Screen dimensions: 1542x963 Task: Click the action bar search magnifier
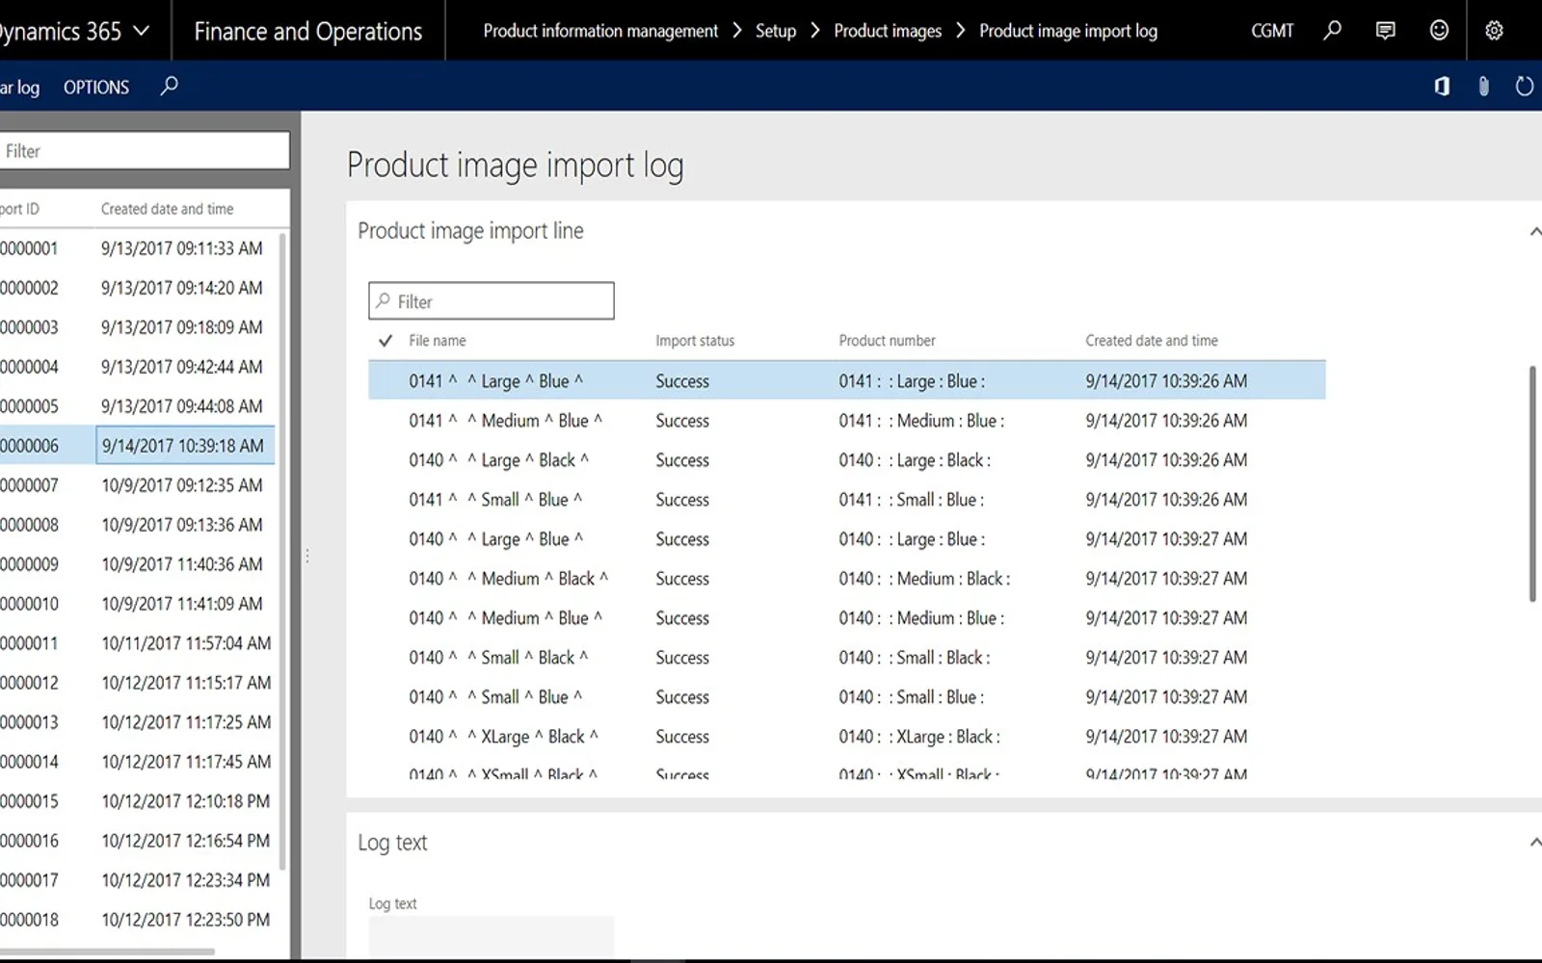click(169, 87)
